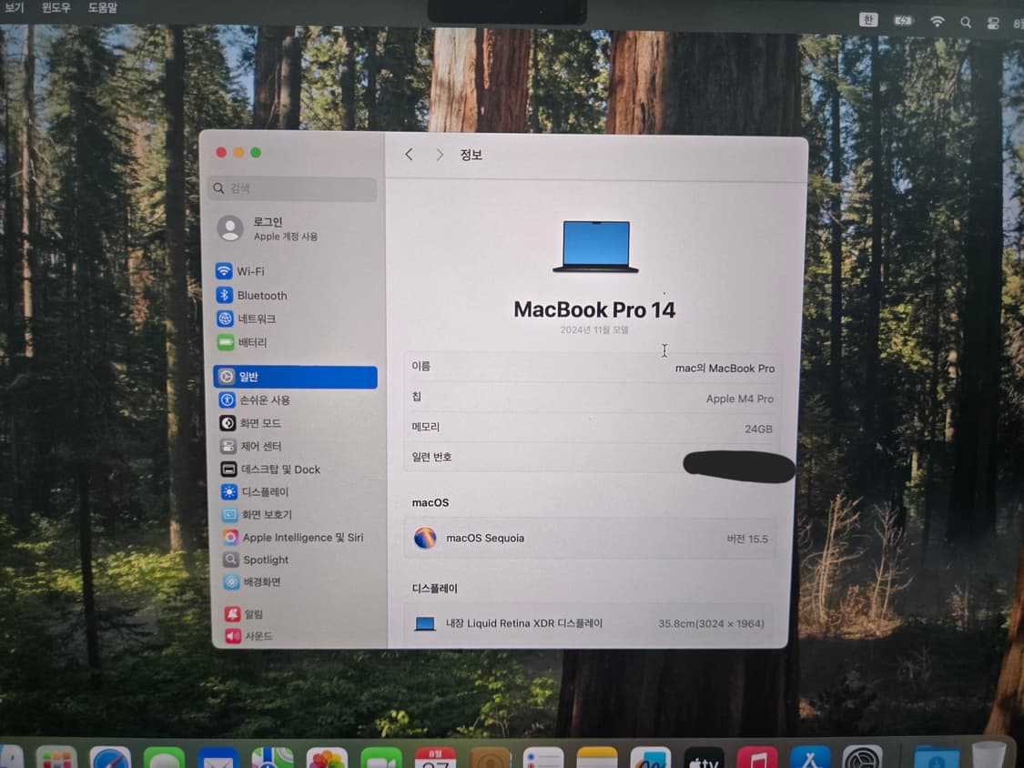Open 배경화면 (Wallpaper) settings
Image resolution: width=1024 pixels, height=768 pixels.
(261, 582)
